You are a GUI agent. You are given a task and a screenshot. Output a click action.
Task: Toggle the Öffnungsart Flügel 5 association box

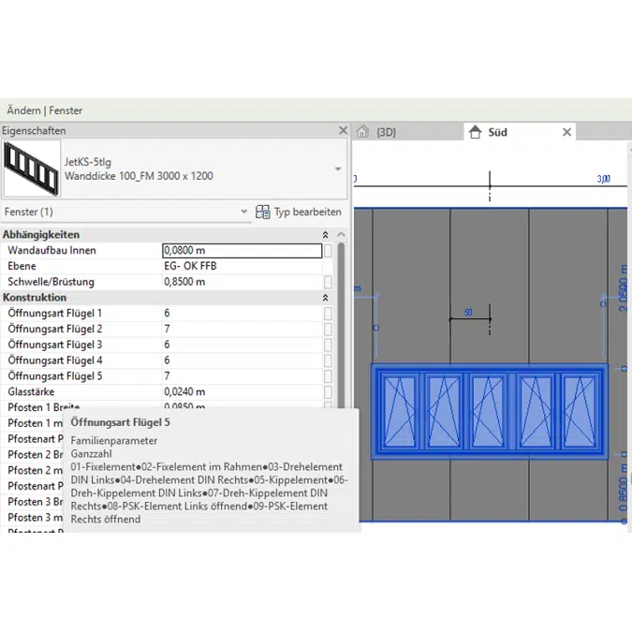point(328,376)
